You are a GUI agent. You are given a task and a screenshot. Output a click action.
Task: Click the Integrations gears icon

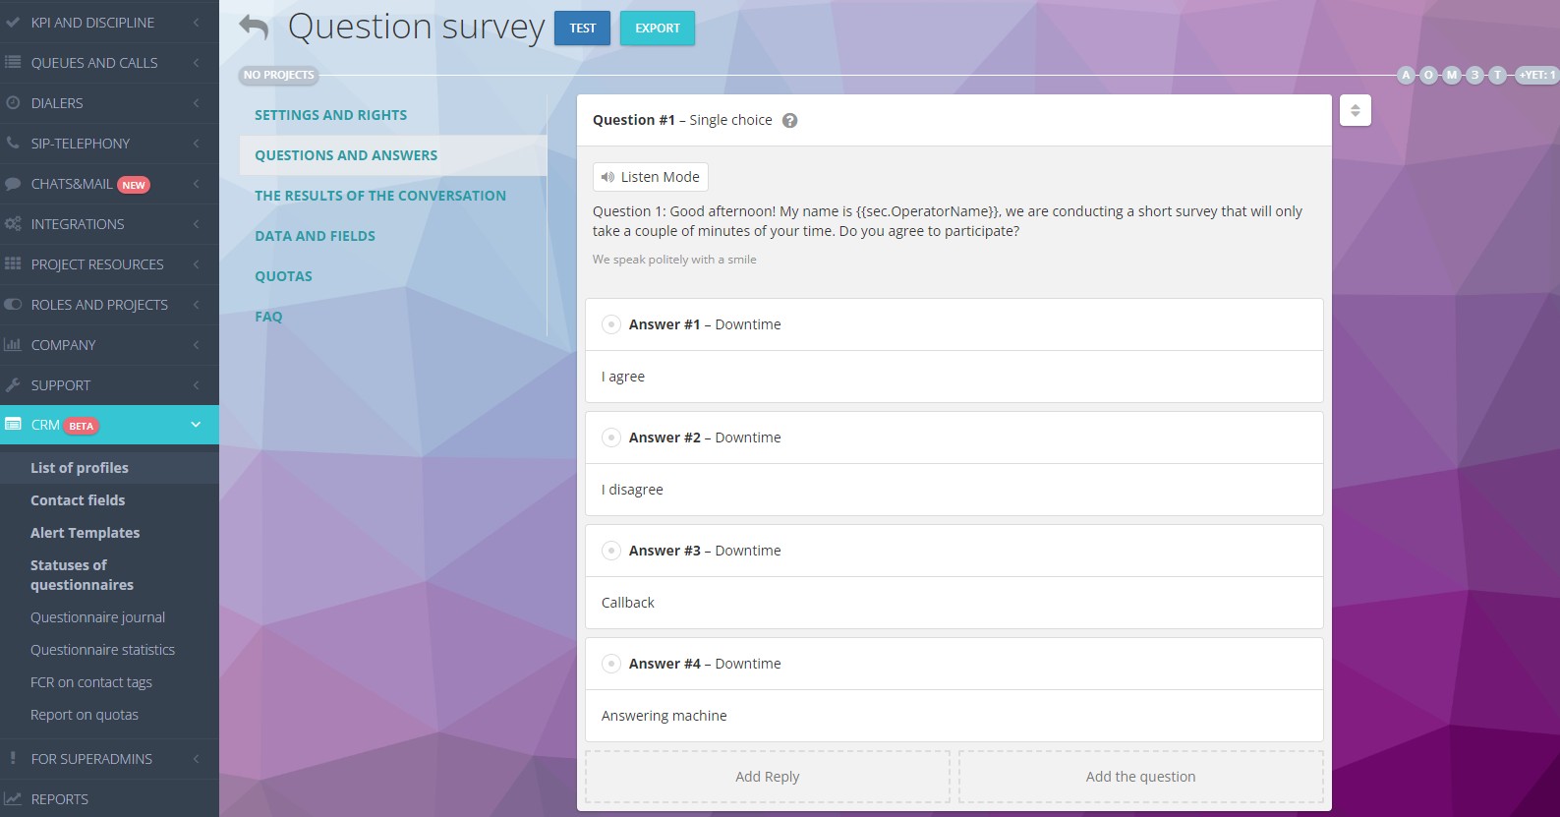(13, 224)
